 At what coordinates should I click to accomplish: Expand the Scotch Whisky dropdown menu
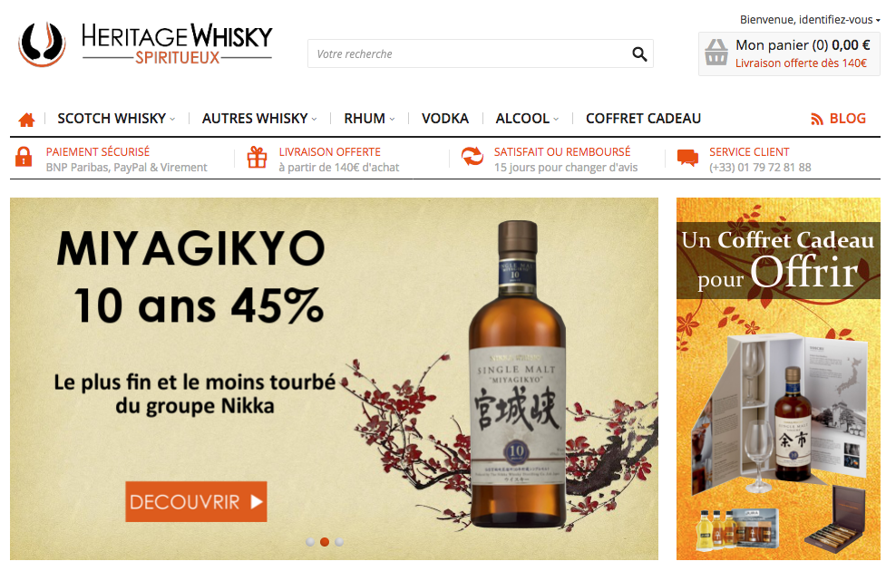pos(116,119)
